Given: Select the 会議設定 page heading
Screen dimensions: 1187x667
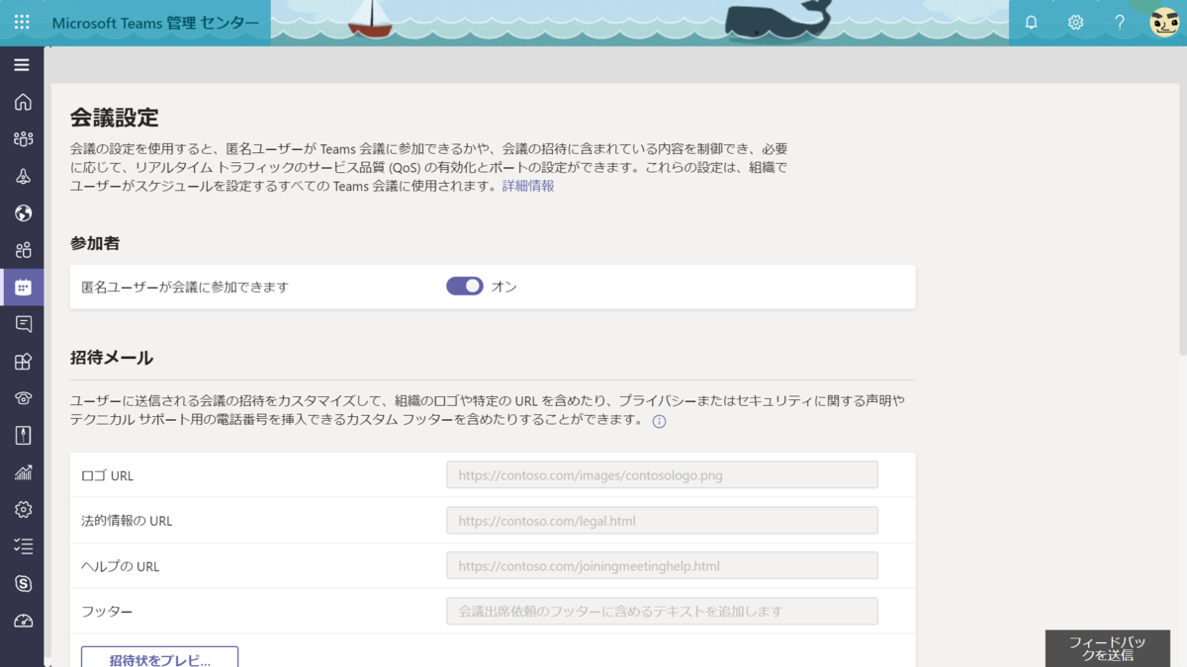Looking at the screenshot, I should pyautogui.click(x=115, y=118).
